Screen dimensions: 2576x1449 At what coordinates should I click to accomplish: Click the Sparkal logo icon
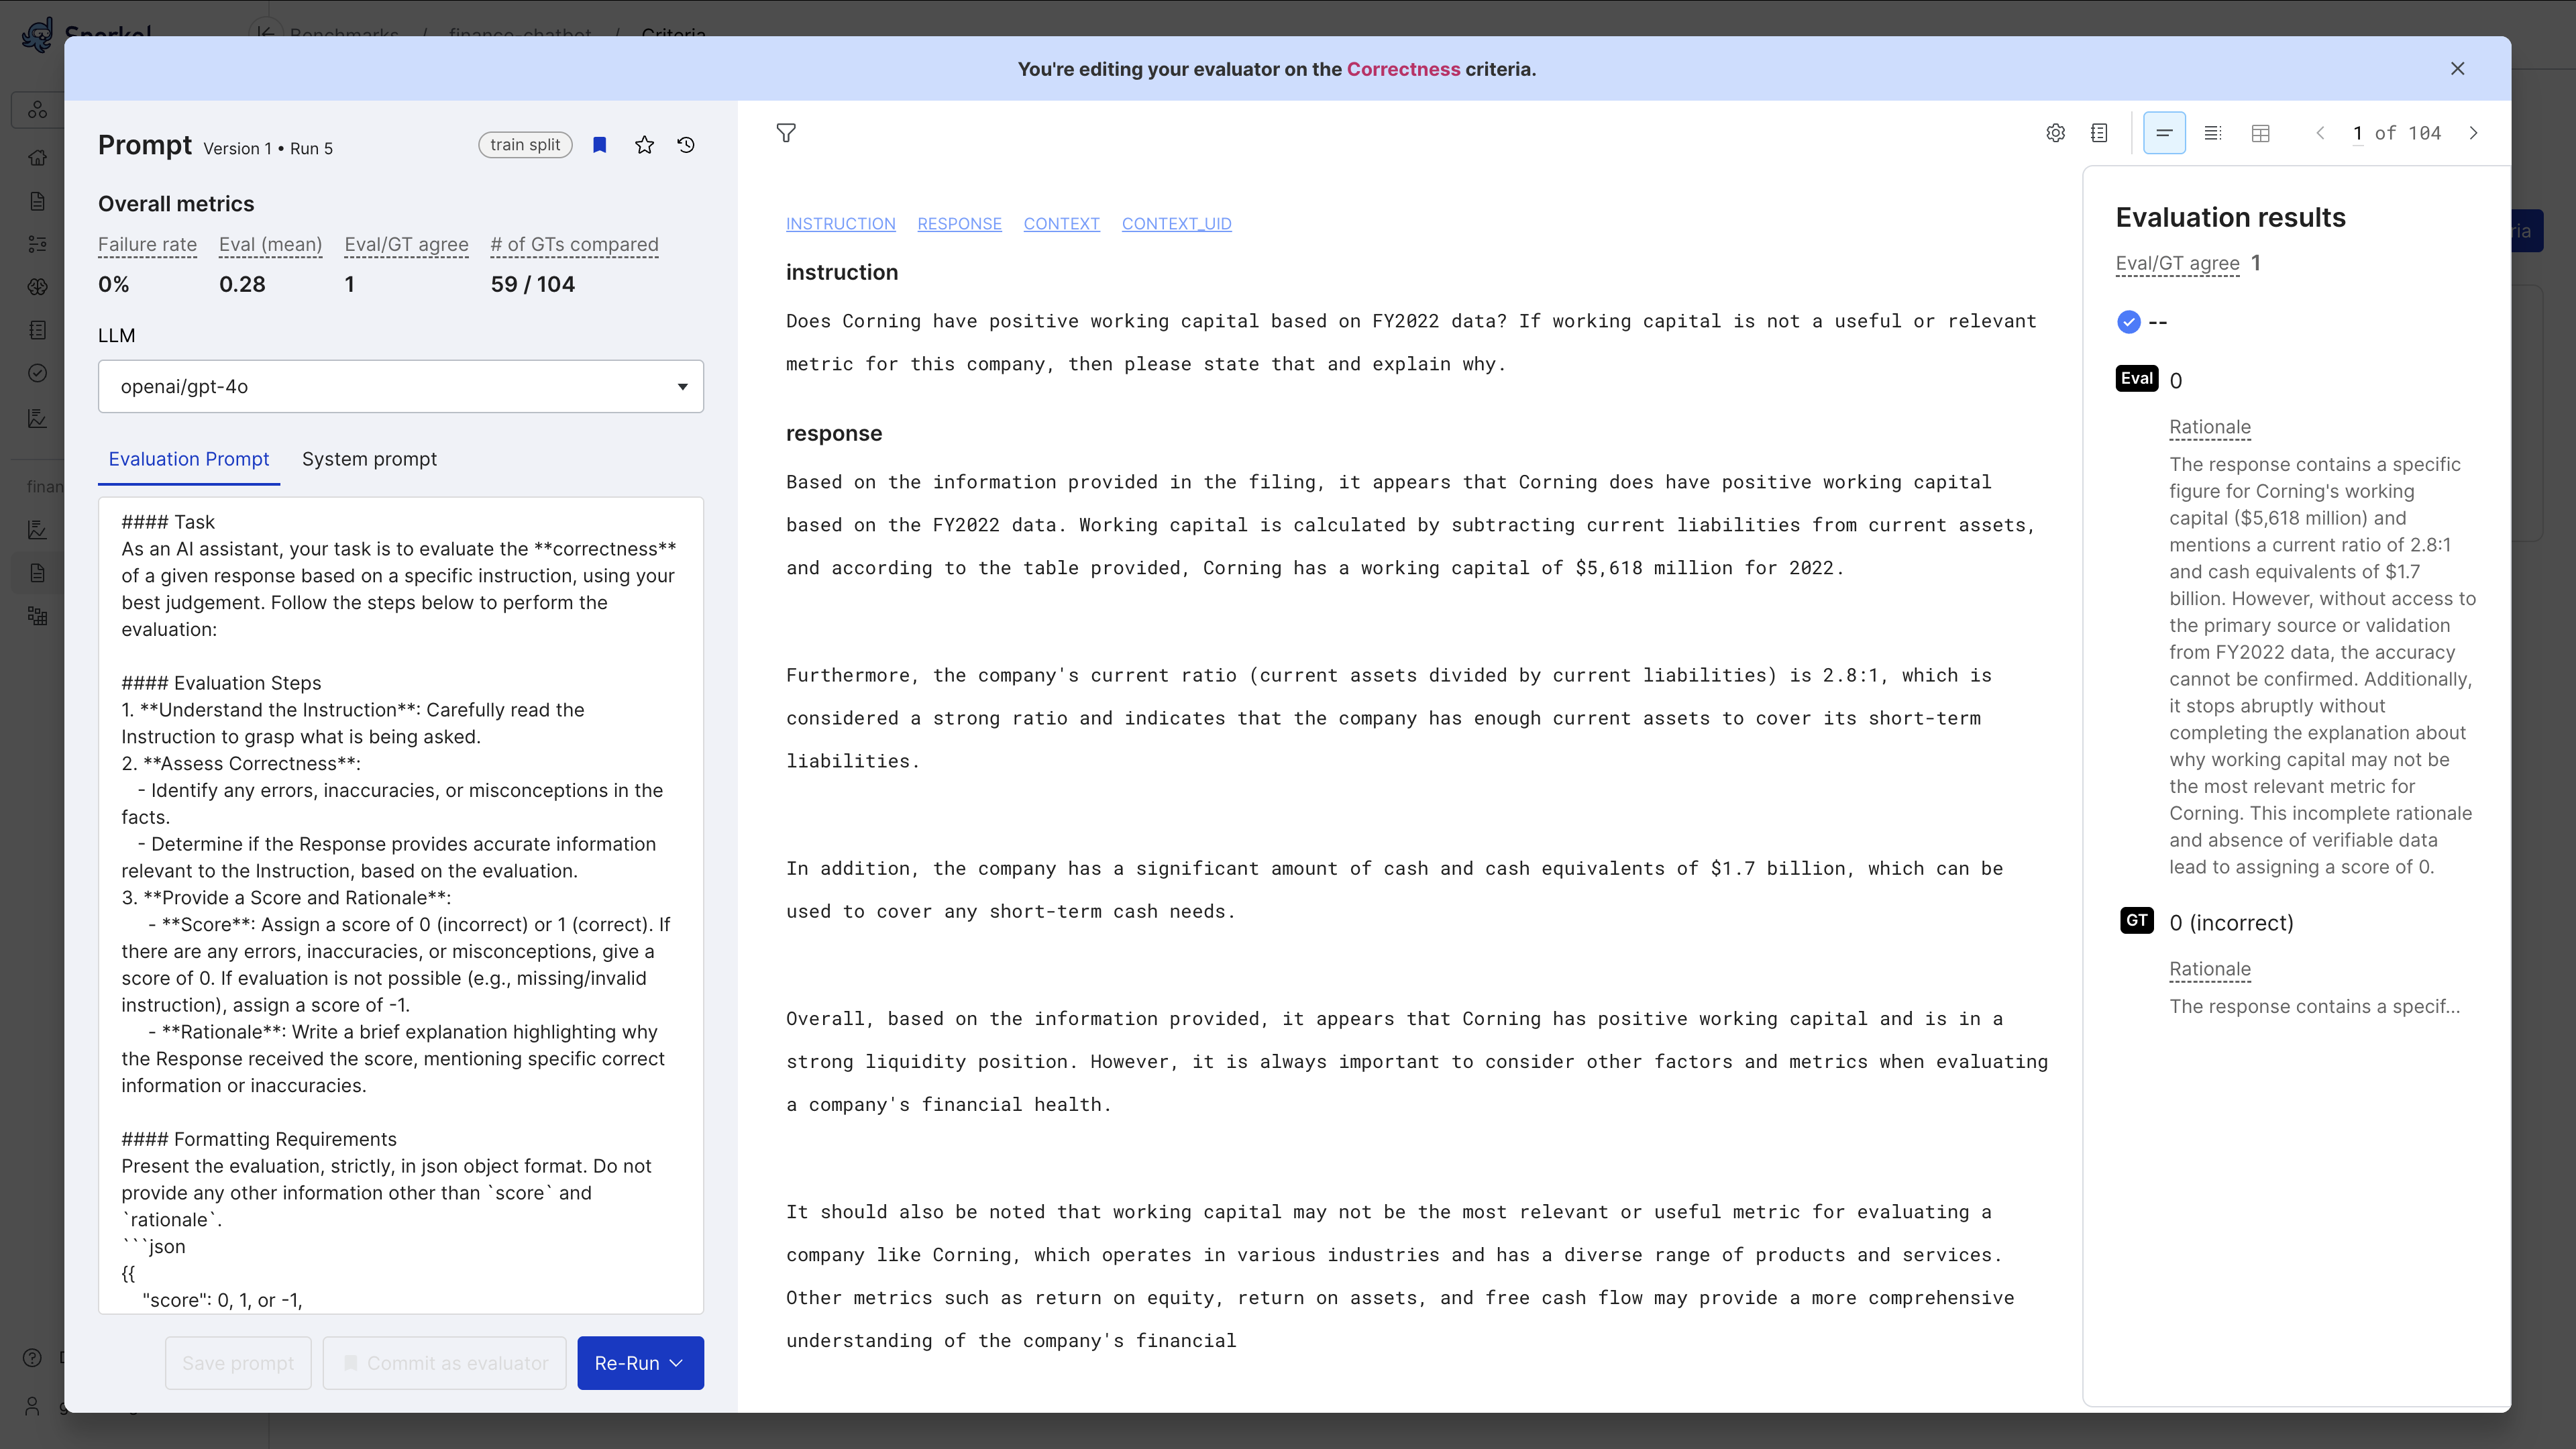click(x=38, y=35)
